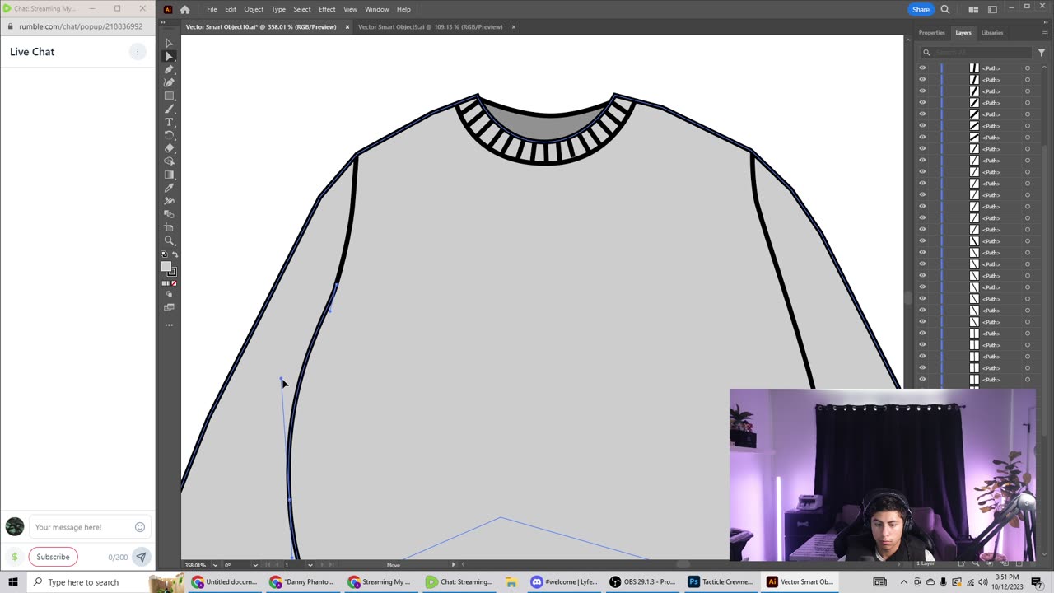Close the Vector Smart Object10.ai tab
This screenshot has height=593, width=1054.
tap(347, 26)
